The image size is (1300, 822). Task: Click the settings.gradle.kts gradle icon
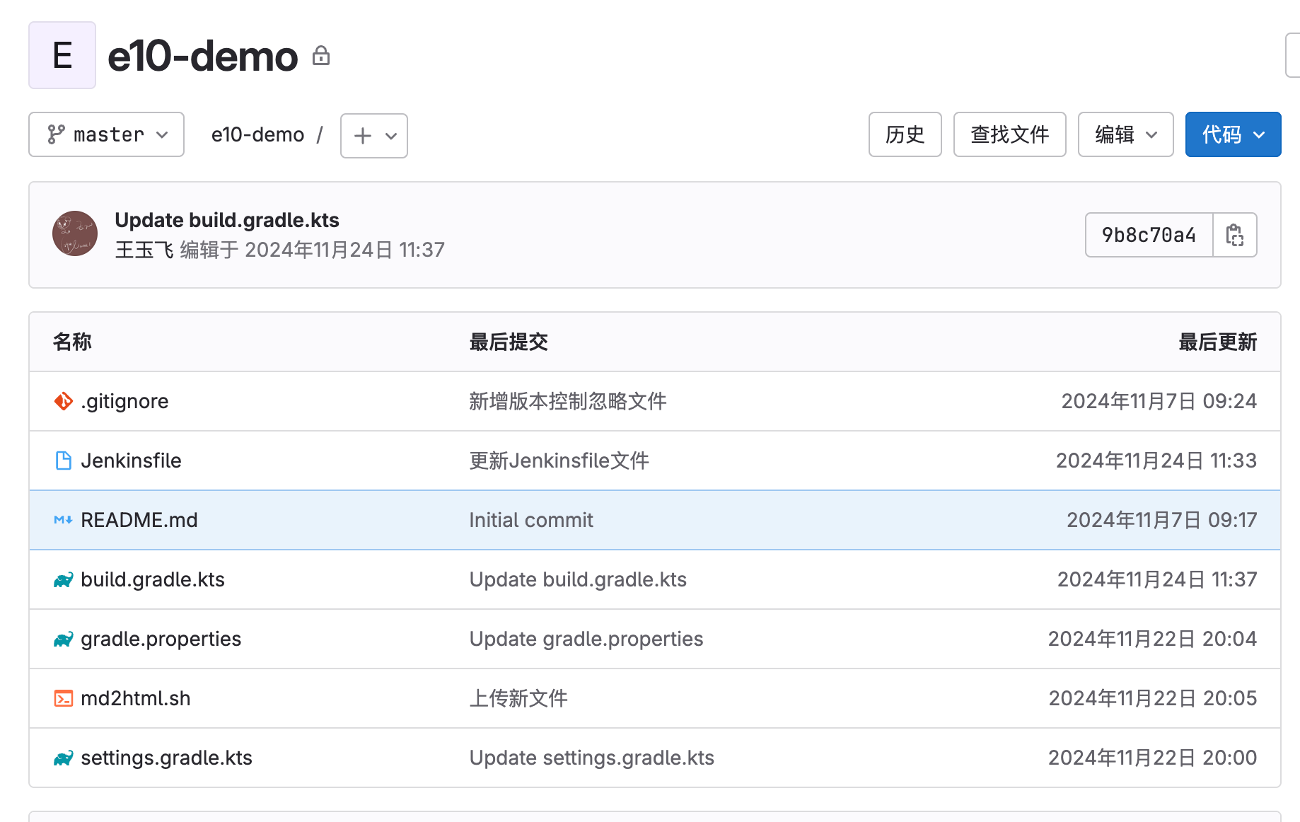coord(63,758)
